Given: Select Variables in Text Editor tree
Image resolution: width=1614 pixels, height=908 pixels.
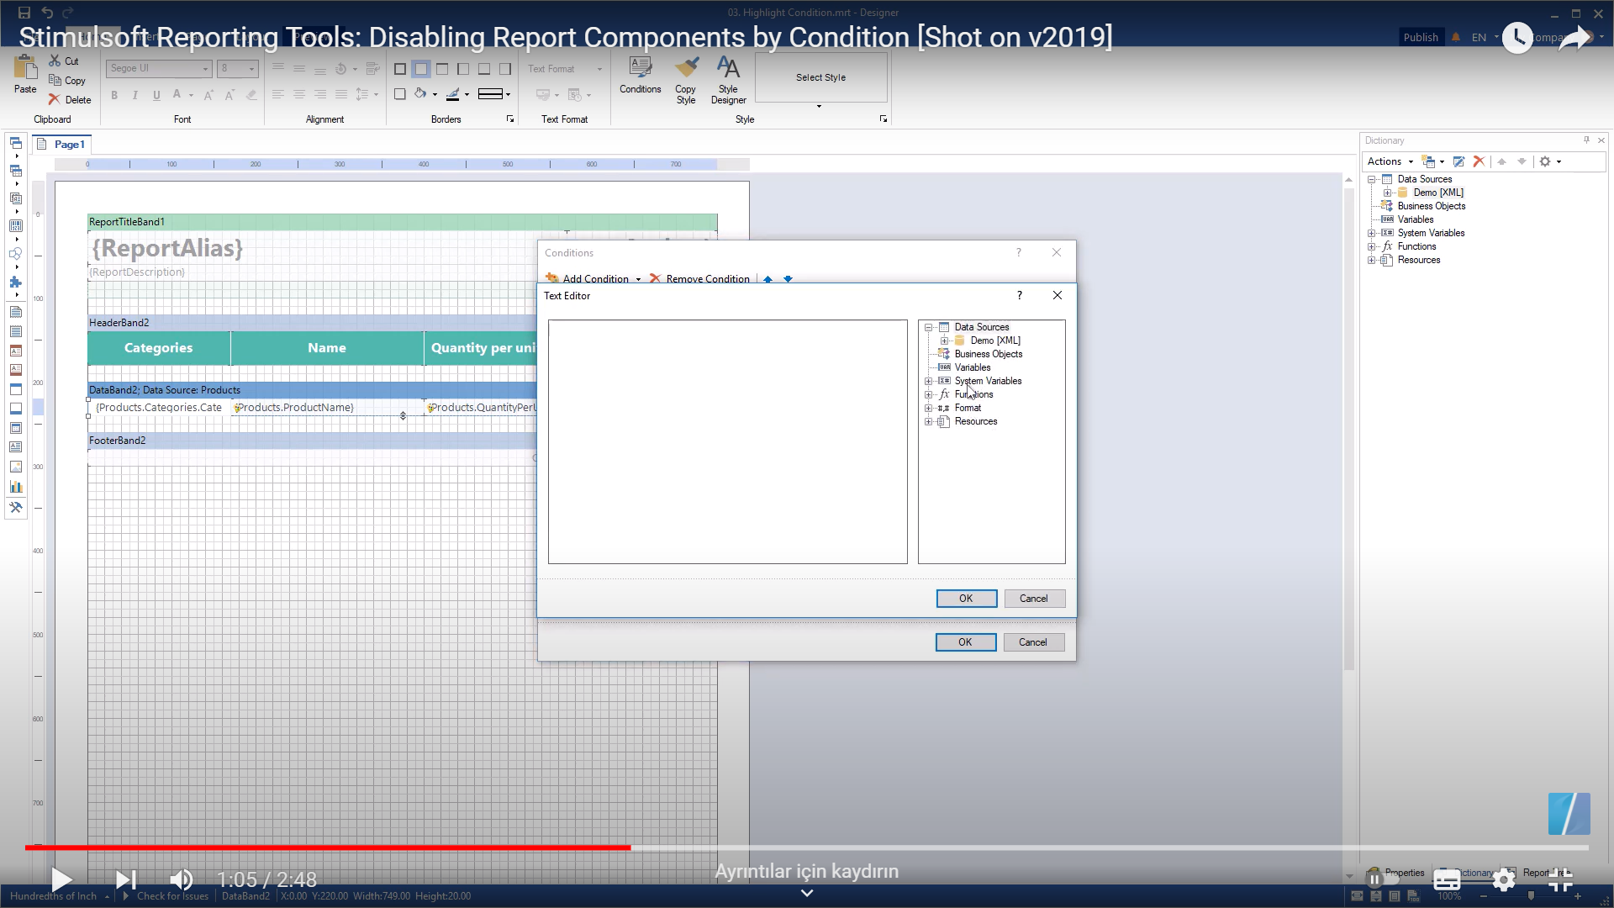Looking at the screenshot, I should coord(973,367).
